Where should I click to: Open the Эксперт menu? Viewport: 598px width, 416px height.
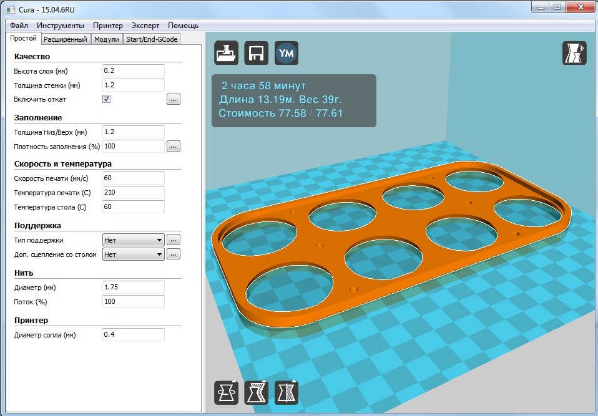(145, 26)
